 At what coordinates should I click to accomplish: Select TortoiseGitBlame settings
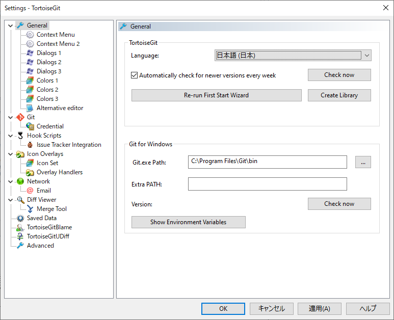(x=49, y=227)
